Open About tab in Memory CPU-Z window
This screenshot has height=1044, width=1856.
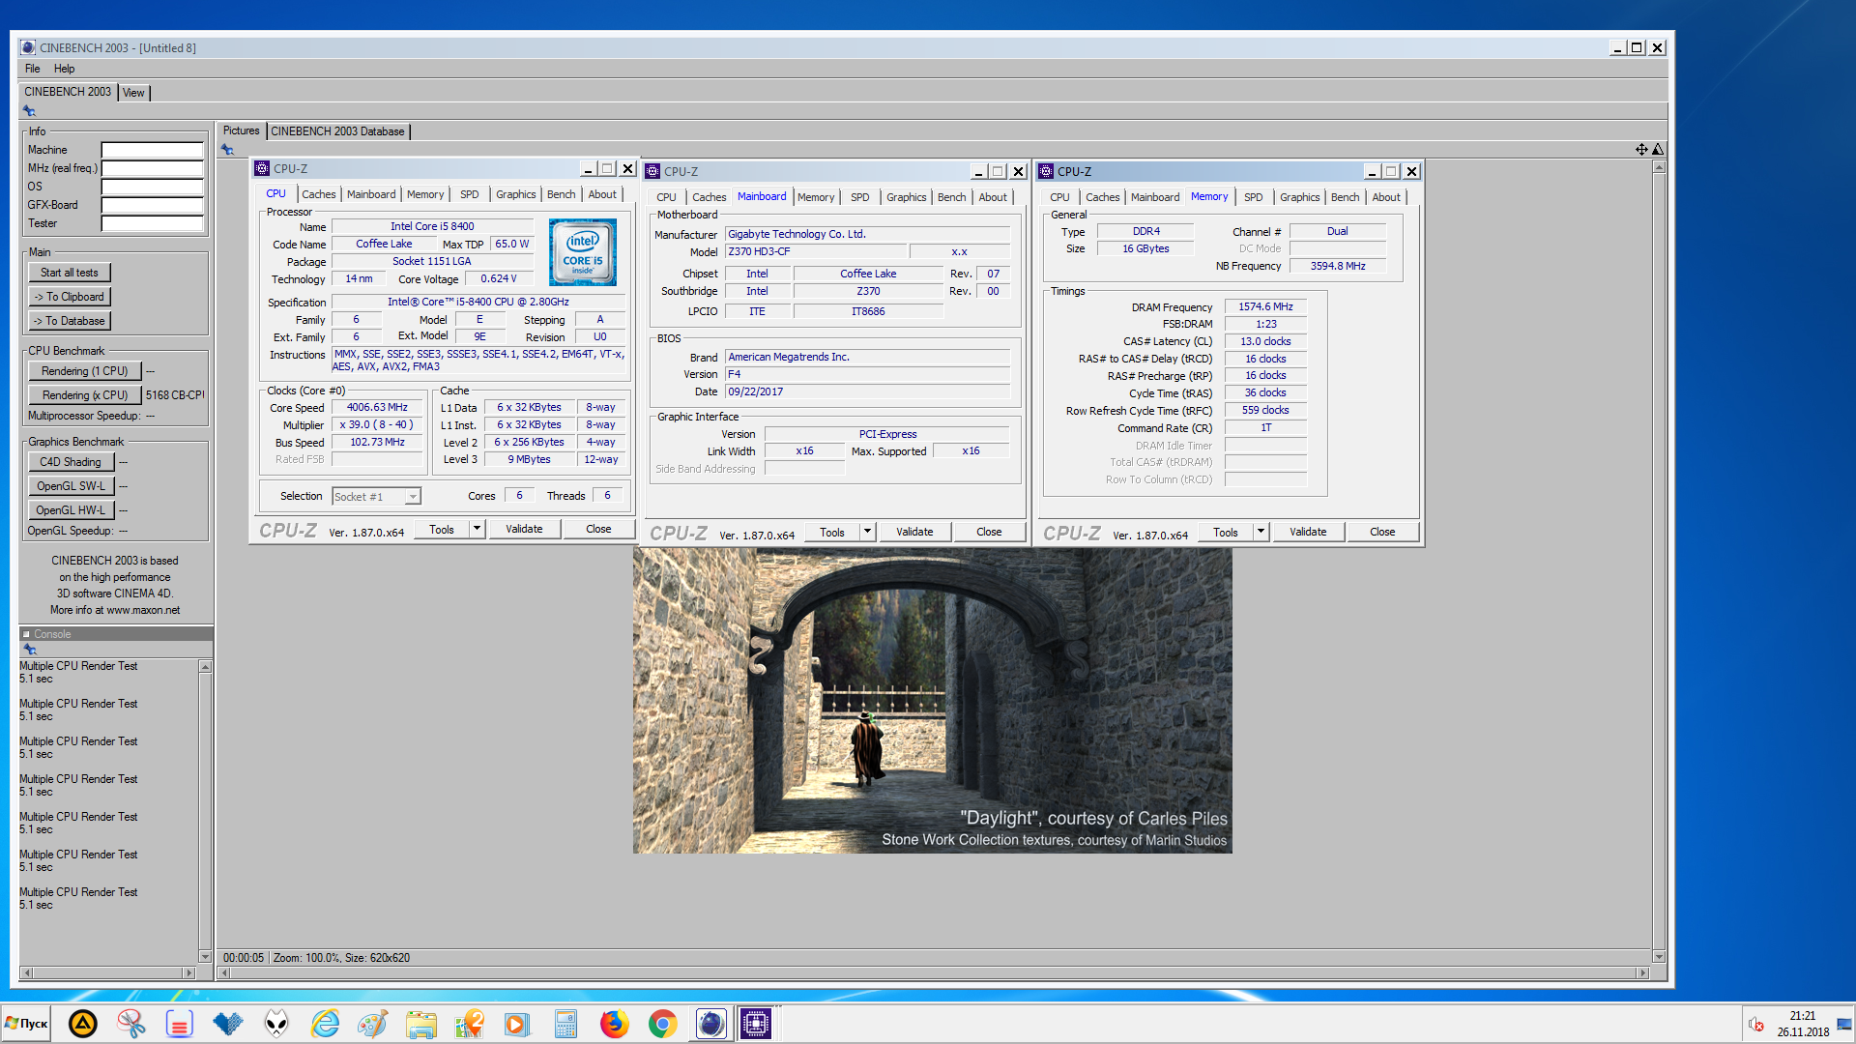[x=1385, y=197]
